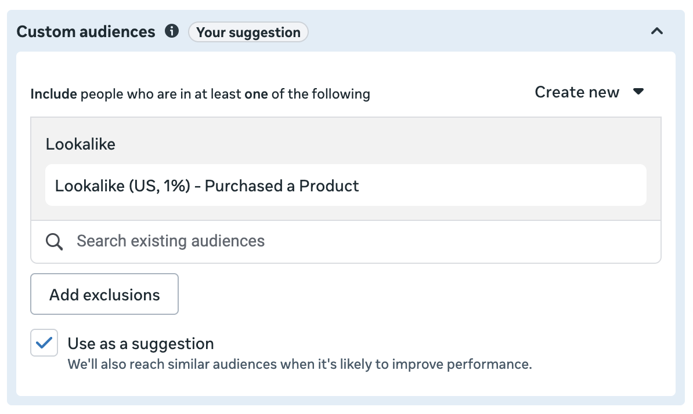Click the info icon beside Custom audiences
693x414 pixels.
pyautogui.click(x=172, y=31)
